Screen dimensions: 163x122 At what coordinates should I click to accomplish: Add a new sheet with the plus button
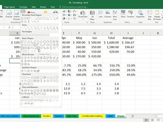pyautogui.click(x=132, y=116)
